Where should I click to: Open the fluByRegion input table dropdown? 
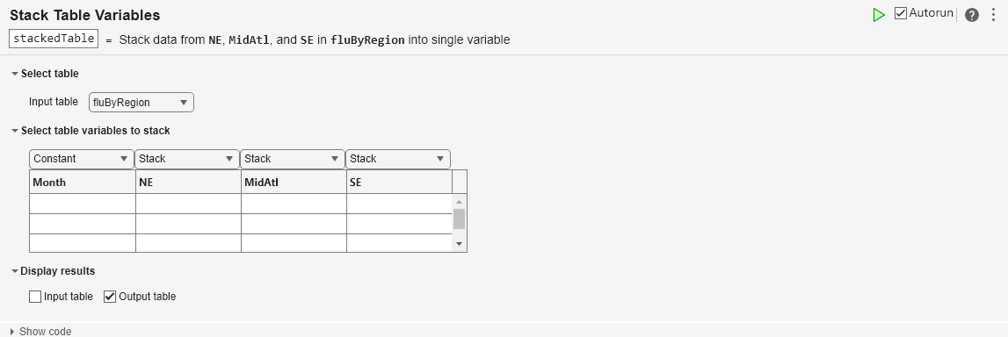coord(141,102)
